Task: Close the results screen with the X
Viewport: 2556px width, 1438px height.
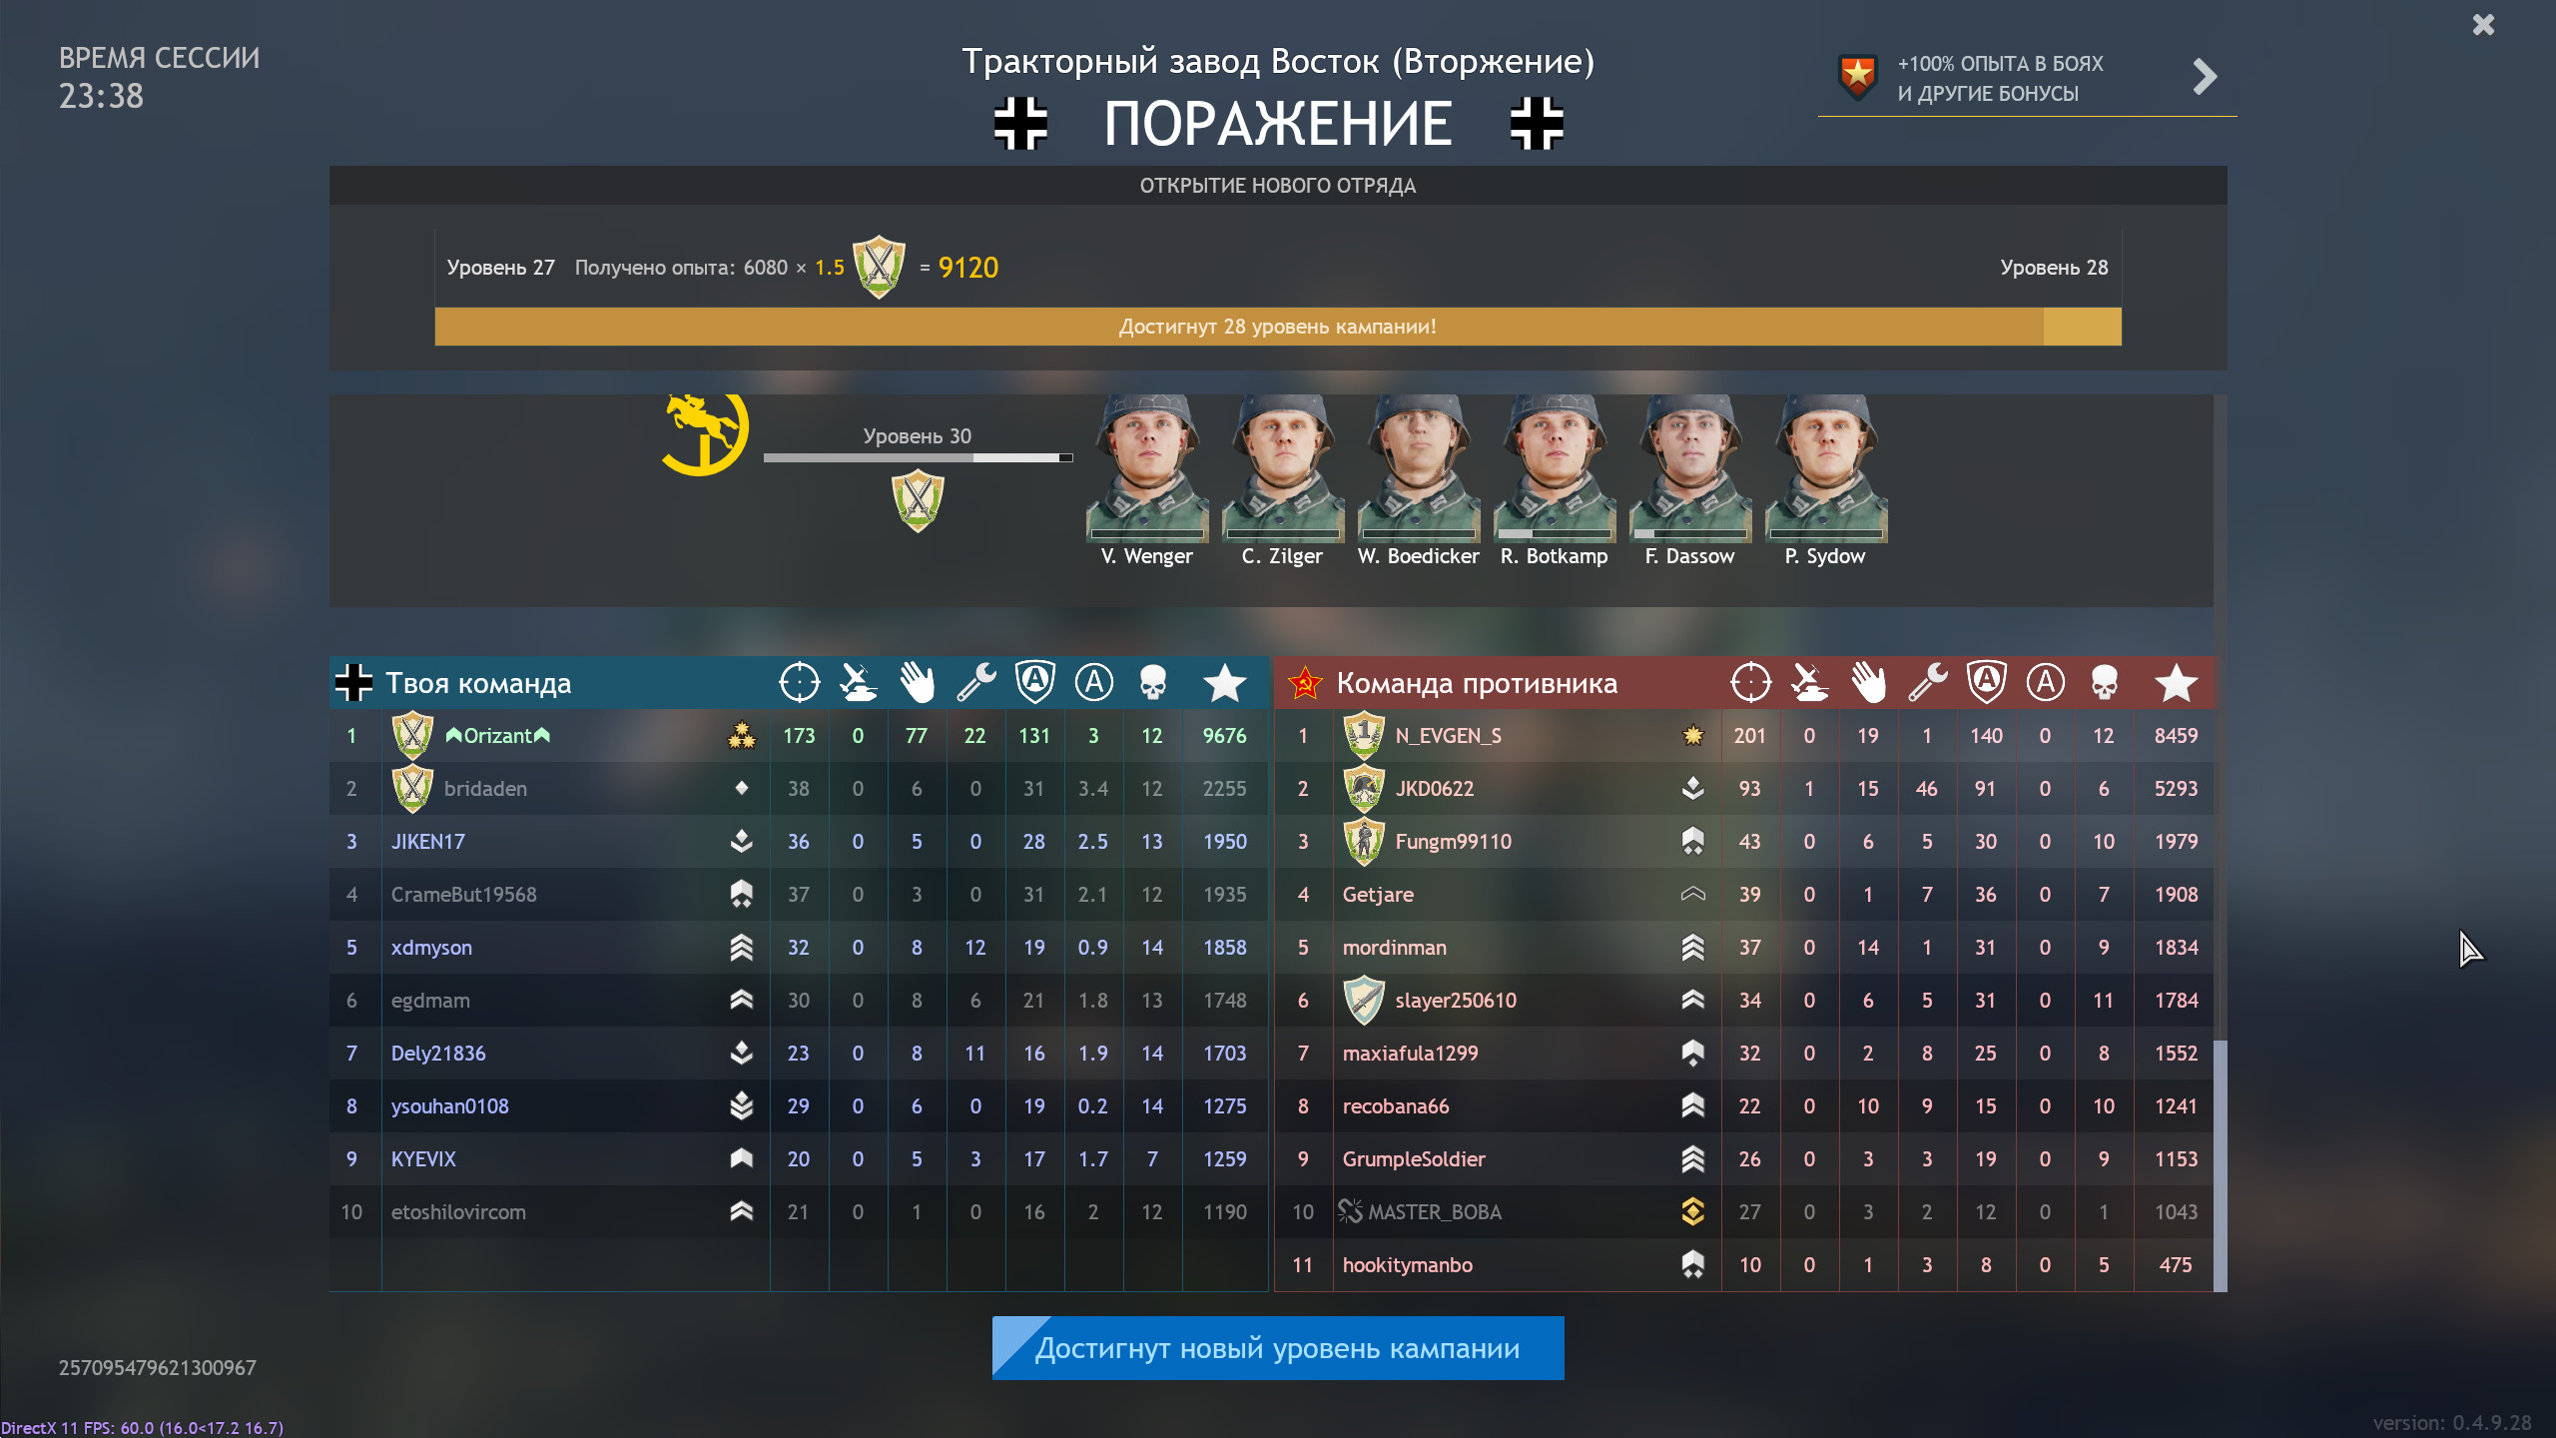Action: click(2483, 25)
